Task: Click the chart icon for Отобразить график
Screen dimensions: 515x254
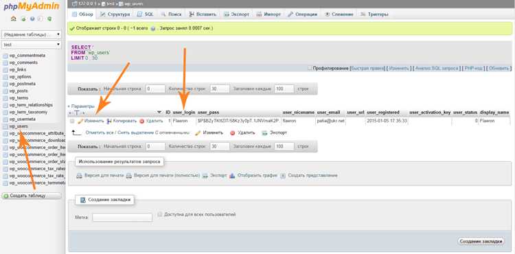Action: (x=232, y=176)
